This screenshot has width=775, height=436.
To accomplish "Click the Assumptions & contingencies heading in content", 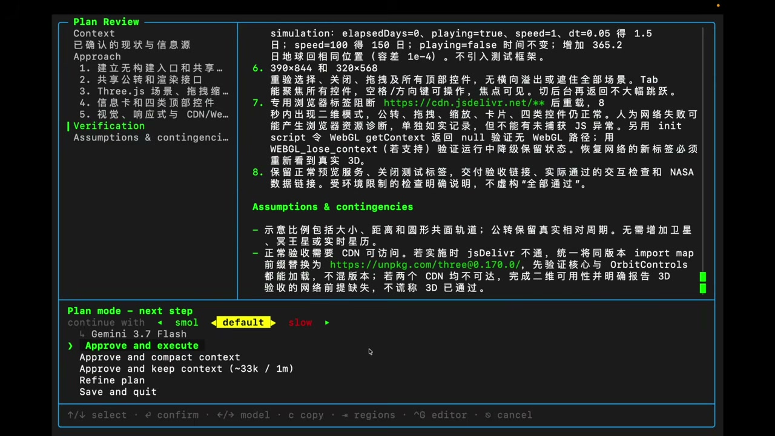I will [x=332, y=207].
